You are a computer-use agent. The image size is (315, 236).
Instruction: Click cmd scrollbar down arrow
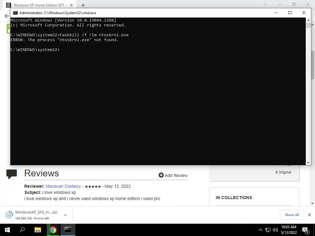308,163
